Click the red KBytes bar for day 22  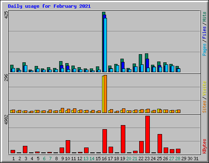click(x=141, y=147)
